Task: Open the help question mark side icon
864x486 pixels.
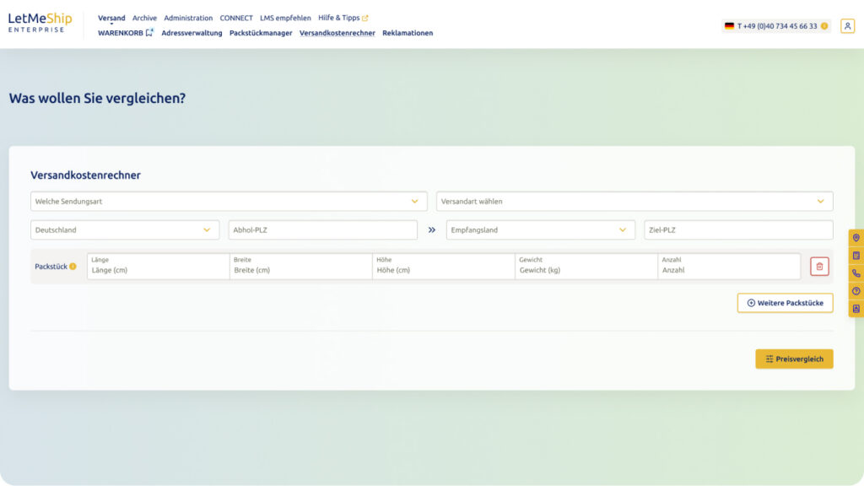Action: (x=856, y=291)
